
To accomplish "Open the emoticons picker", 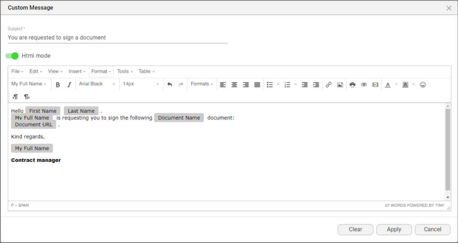I will coord(423,85).
